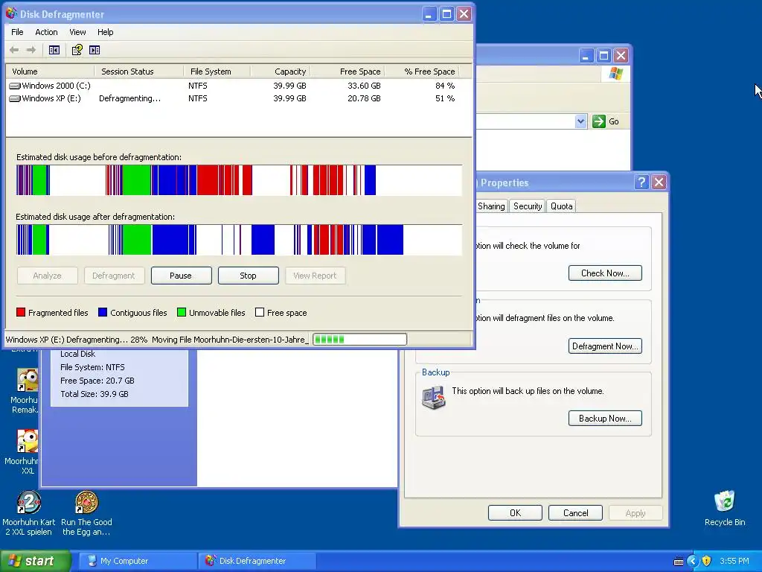Switch to the Quota tab
Screen dimensions: 762x572
(x=561, y=206)
